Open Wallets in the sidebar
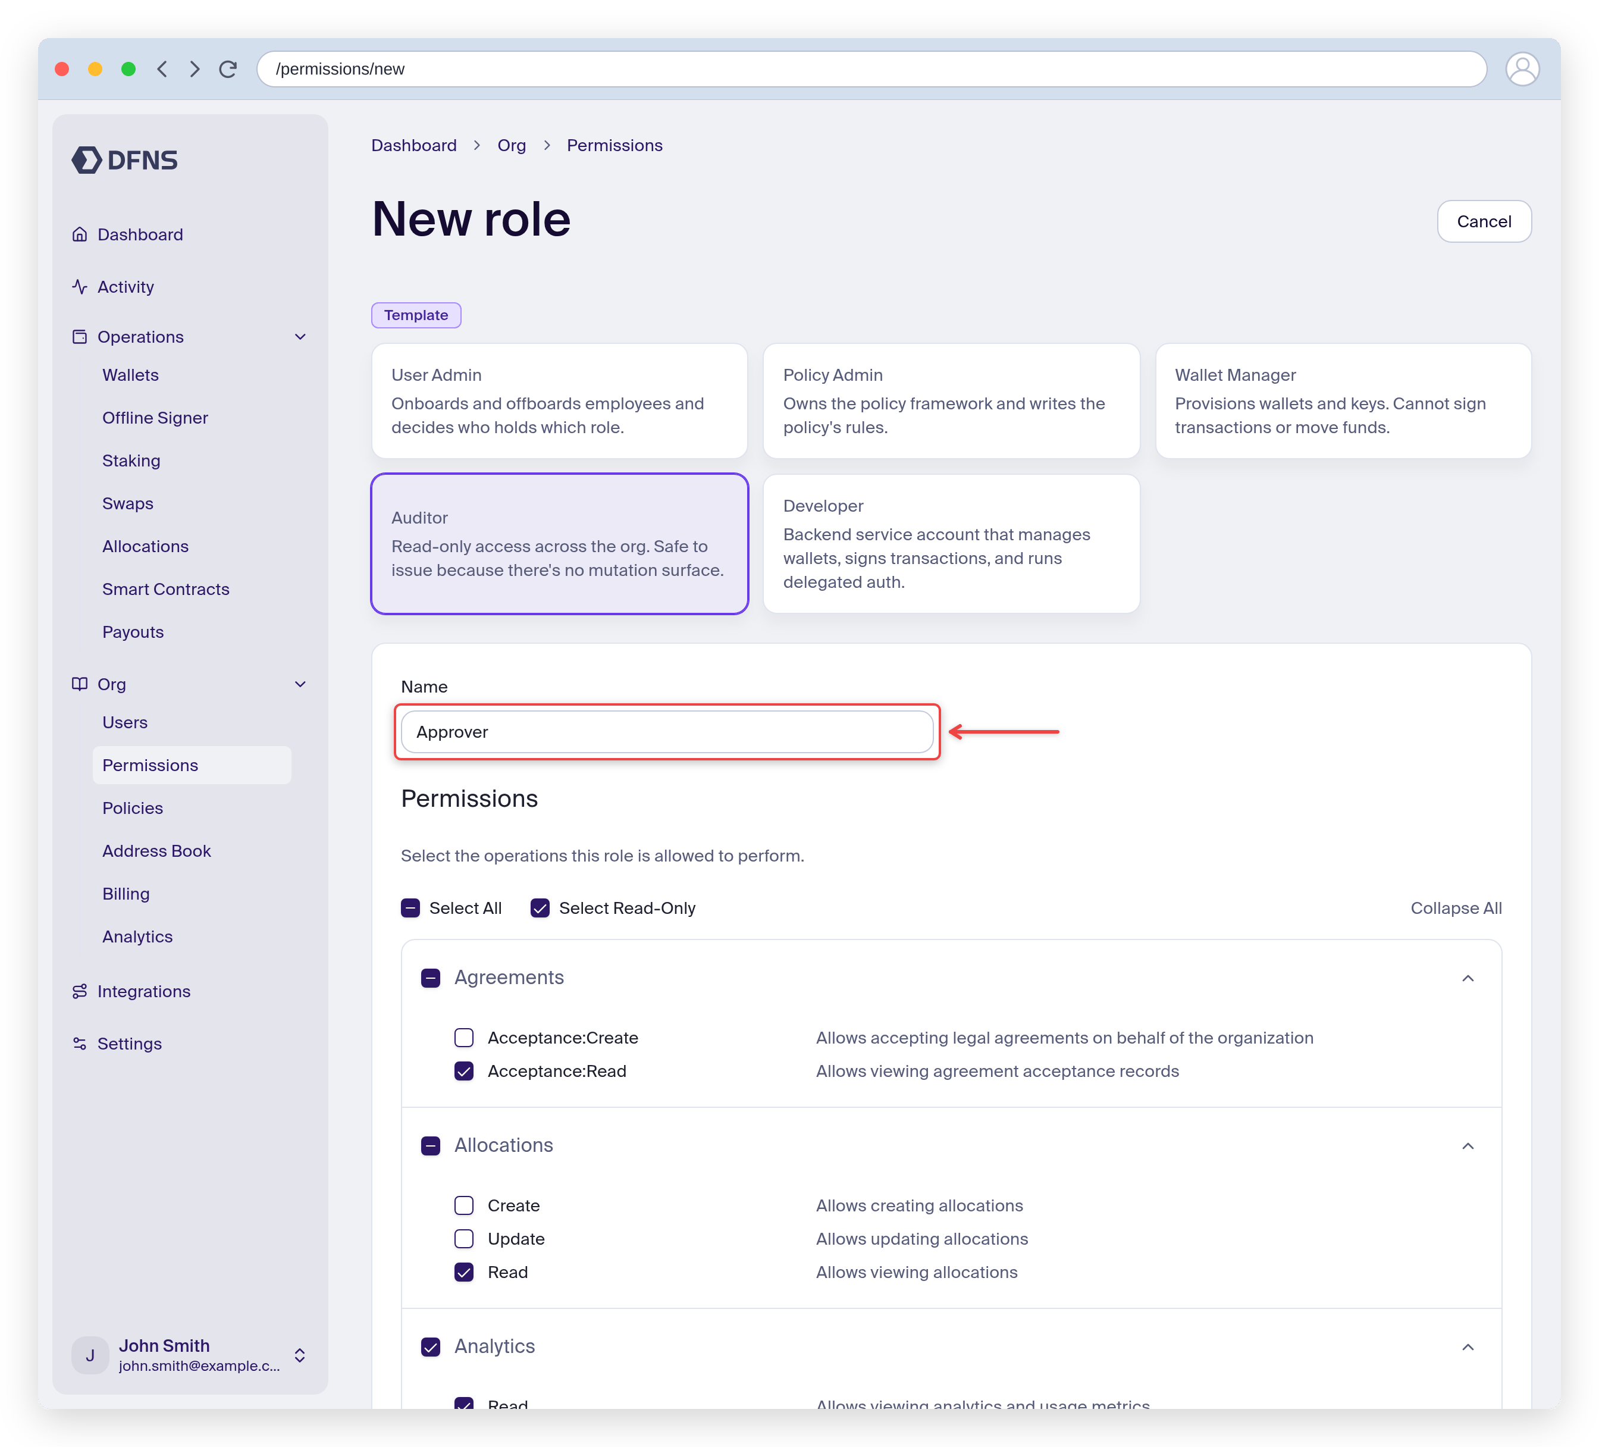This screenshot has width=1599, height=1447. [x=130, y=374]
